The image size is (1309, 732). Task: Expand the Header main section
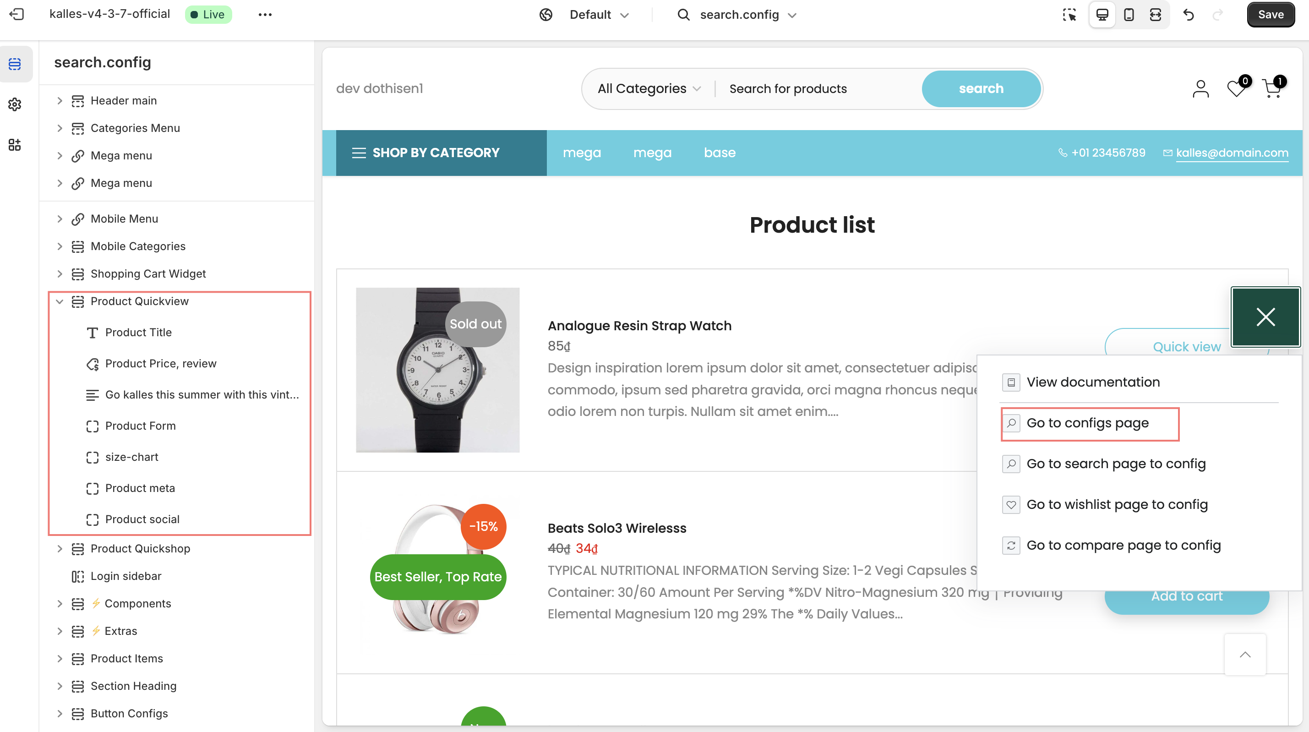tap(60, 101)
